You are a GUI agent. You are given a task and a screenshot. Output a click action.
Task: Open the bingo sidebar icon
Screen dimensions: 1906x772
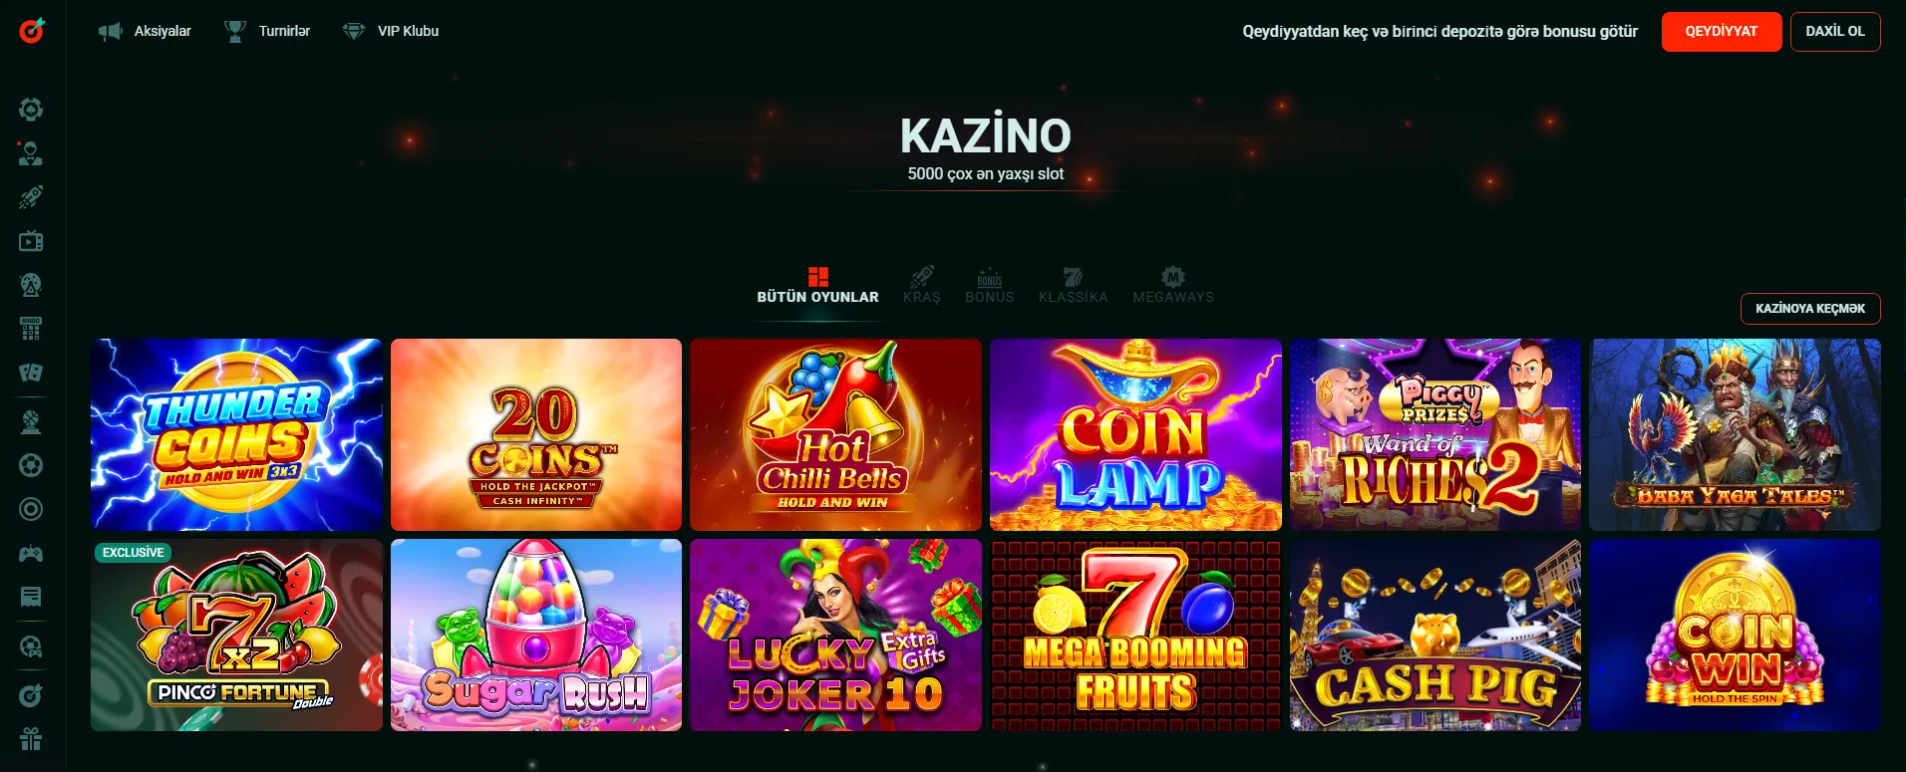point(31,329)
